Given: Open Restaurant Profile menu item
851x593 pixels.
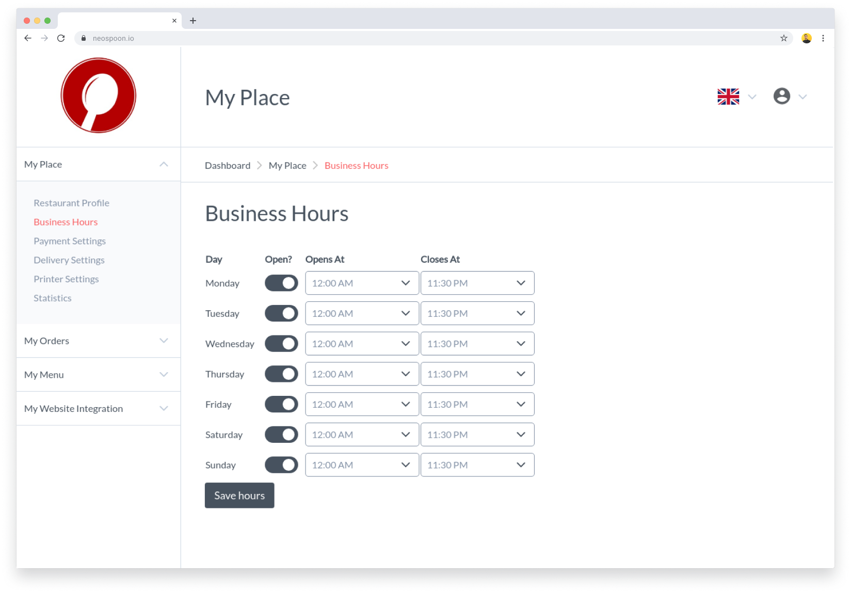Looking at the screenshot, I should 71,203.
